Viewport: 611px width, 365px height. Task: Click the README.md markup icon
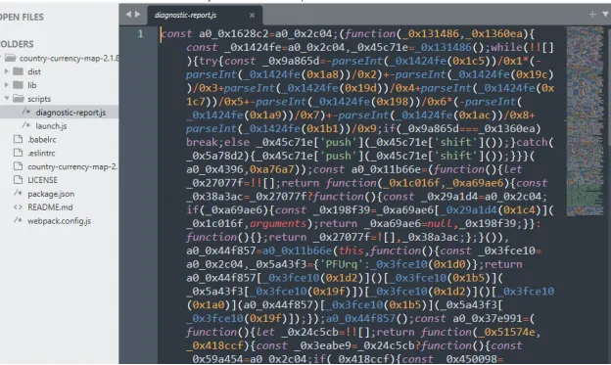(x=18, y=207)
